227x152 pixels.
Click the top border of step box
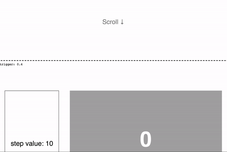click(x=32, y=91)
